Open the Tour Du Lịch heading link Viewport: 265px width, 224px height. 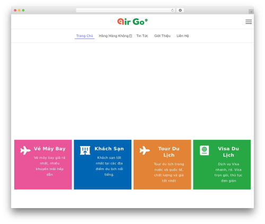pos(169,152)
